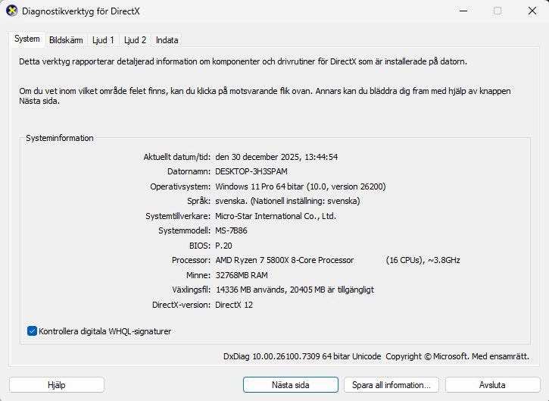Click the maximize button in title bar
The width and height of the screenshot is (549, 401).
click(498, 11)
